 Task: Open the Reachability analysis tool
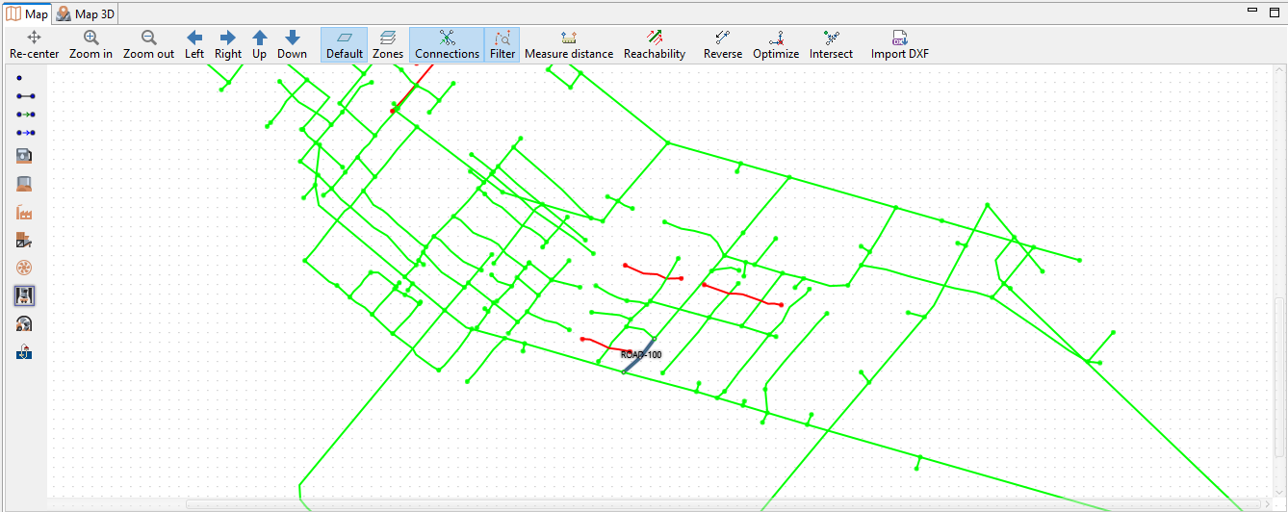(655, 45)
